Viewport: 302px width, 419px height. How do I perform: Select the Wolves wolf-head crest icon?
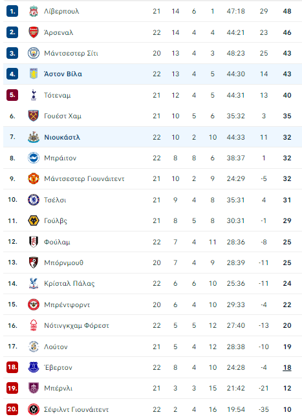(34, 220)
